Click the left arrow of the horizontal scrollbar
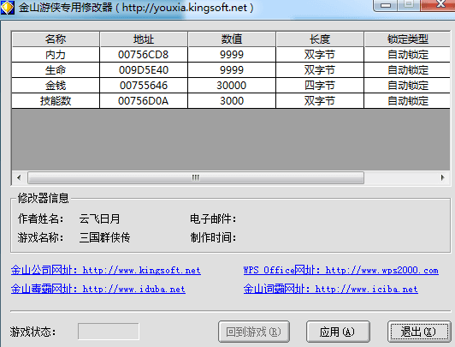This screenshot has width=455, height=347. click(x=19, y=177)
